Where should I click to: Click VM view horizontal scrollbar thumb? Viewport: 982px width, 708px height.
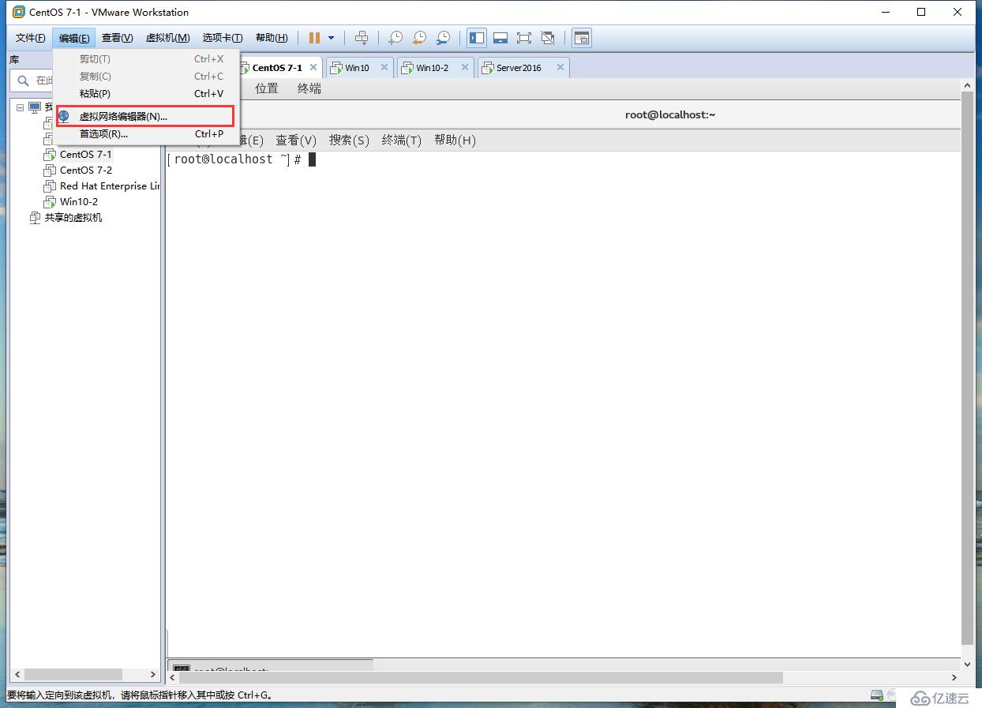[x=482, y=677]
